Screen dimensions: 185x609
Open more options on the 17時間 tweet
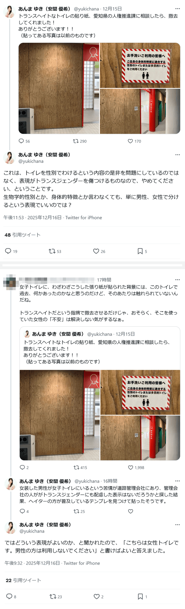click(x=178, y=280)
